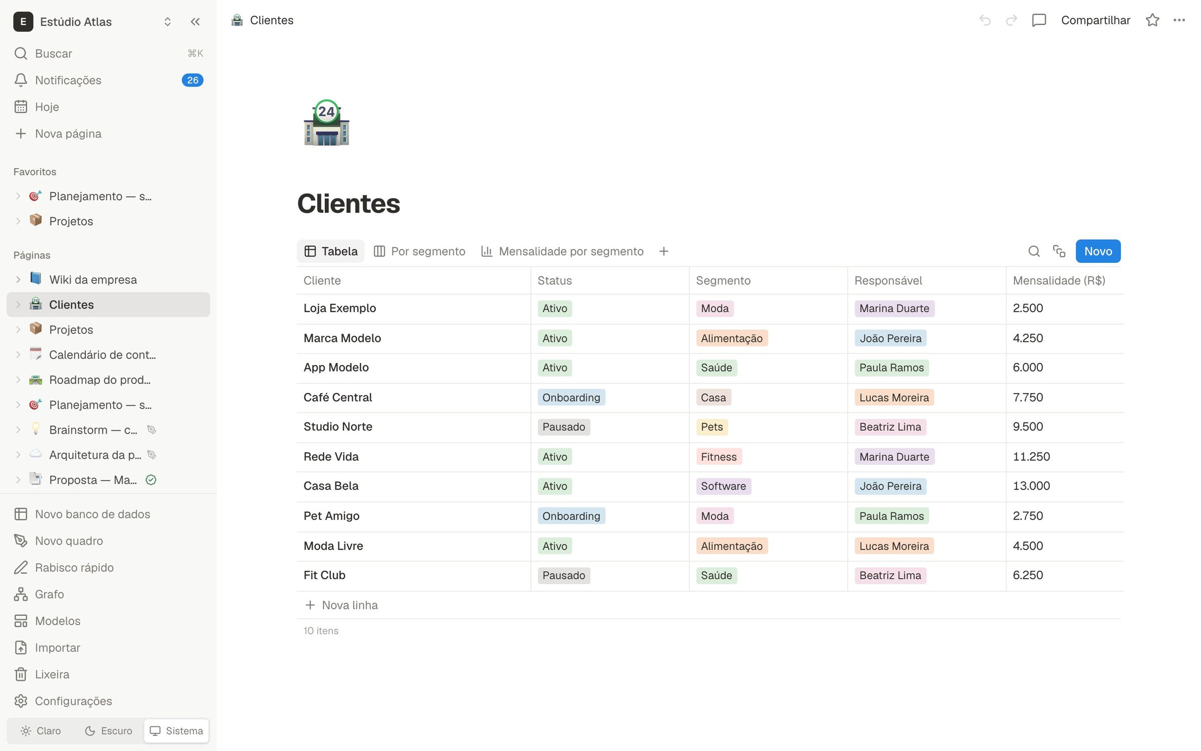Viewport: 1201px width, 751px height.
Task: Create a Nova página
Action: pyautogui.click(x=108, y=133)
